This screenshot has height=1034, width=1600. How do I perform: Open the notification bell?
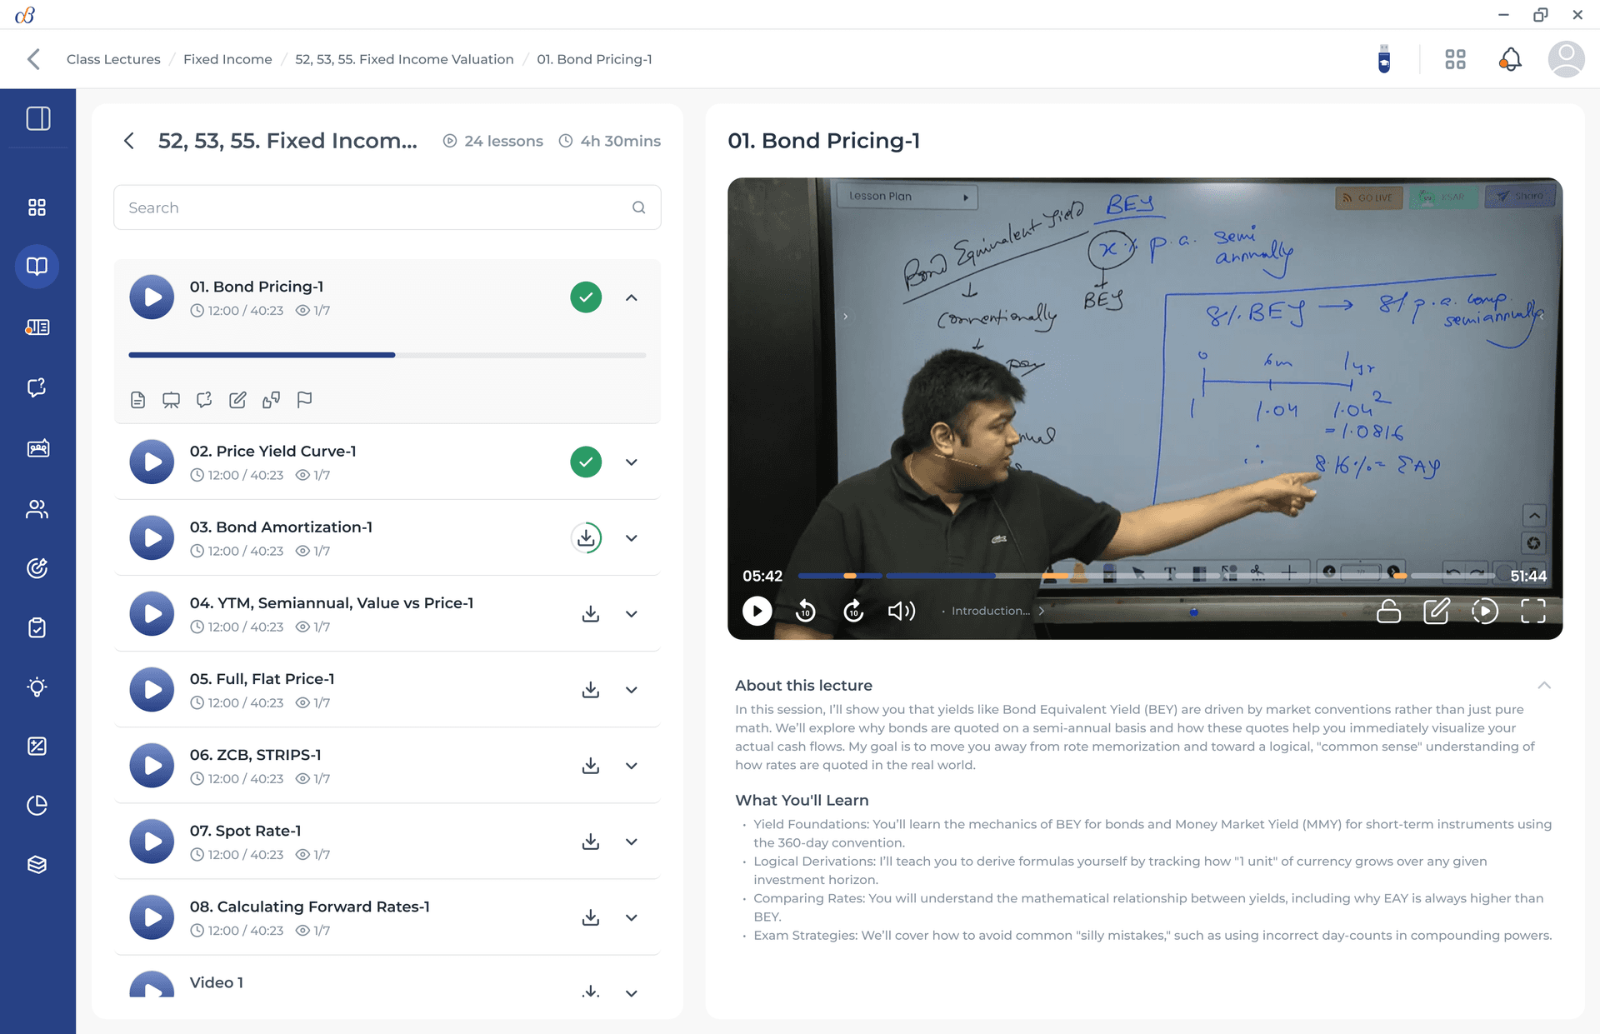click(x=1510, y=59)
